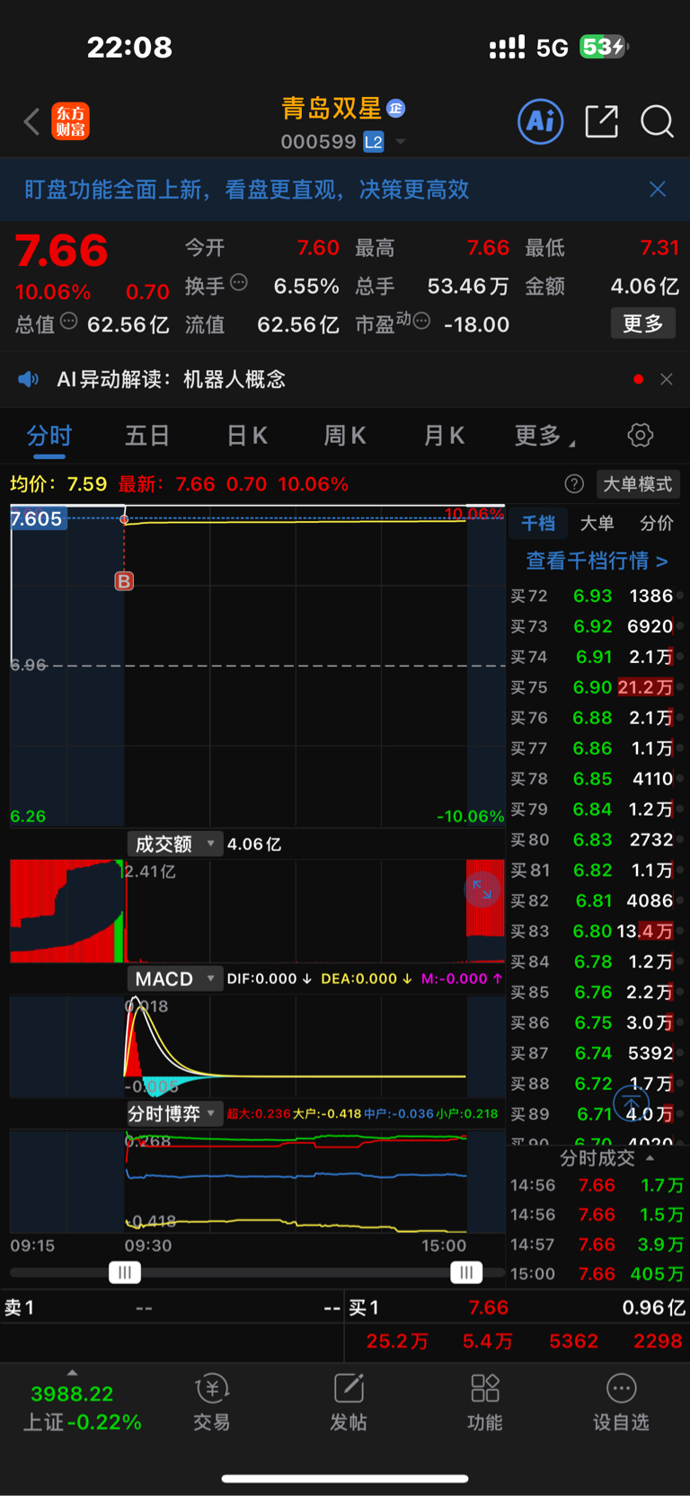Adjust the right time range slider handle
This screenshot has width=690, height=1496.
[x=466, y=1272]
